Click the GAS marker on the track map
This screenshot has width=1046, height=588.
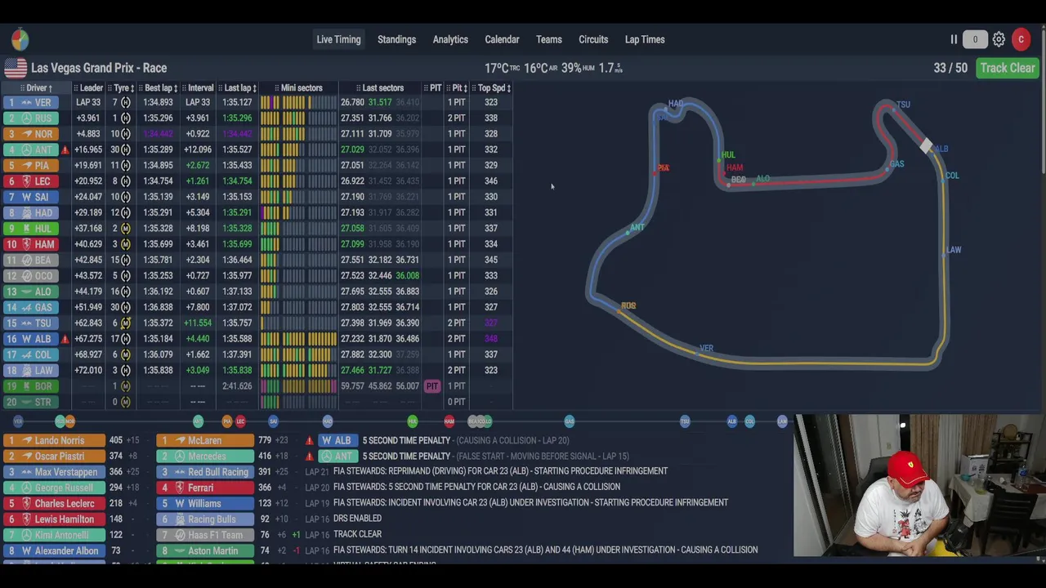[896, 164]
